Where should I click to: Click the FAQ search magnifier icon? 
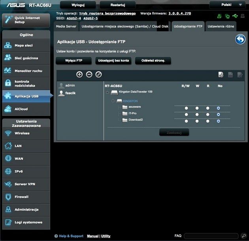click(243, 236)
